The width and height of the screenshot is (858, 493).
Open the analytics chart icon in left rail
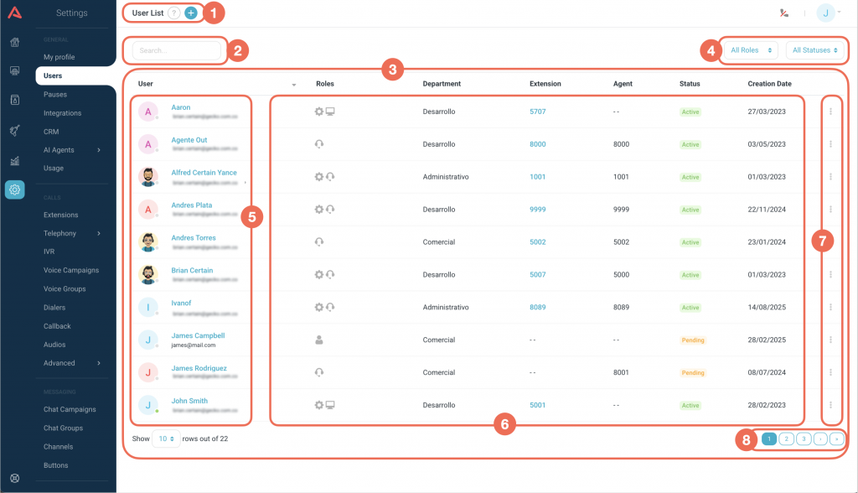pos(14,160)
